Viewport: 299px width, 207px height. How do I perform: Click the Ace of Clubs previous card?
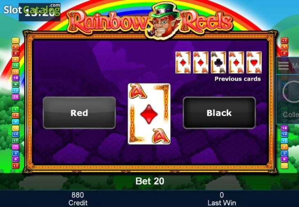pos(218,62)
